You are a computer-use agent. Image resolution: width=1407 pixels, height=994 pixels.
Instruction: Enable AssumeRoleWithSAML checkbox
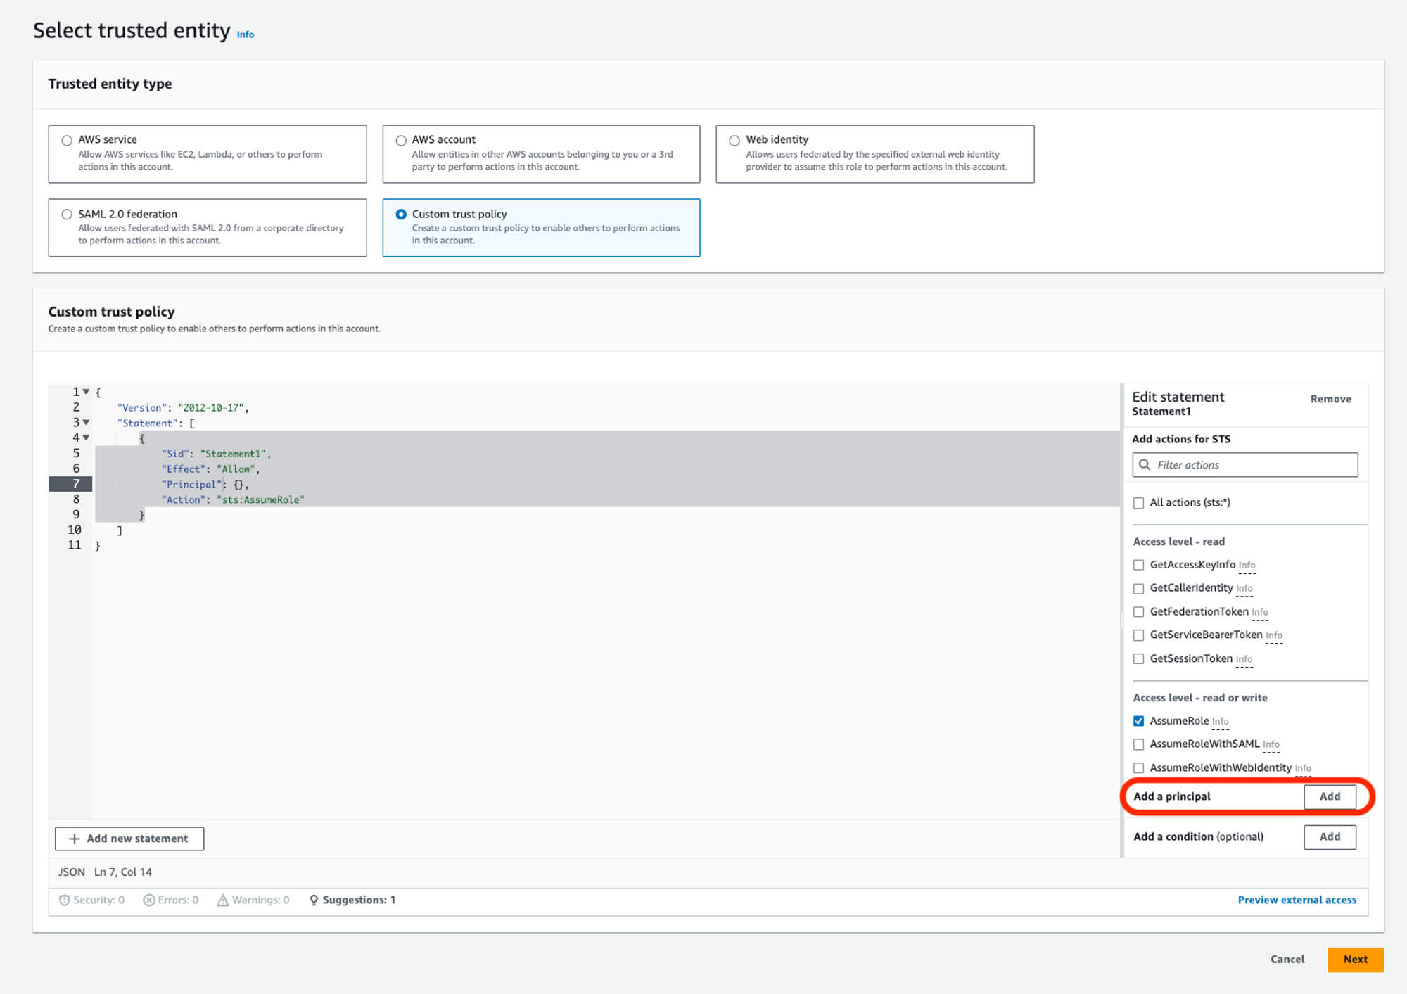(1138, 744)
